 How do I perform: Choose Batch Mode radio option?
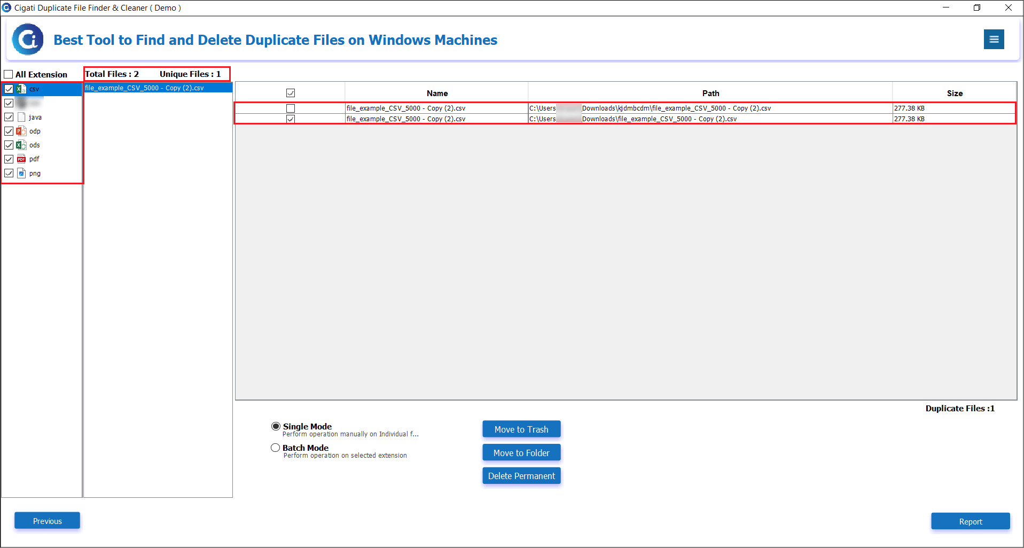pyautogui.click(x=276, y=448)
